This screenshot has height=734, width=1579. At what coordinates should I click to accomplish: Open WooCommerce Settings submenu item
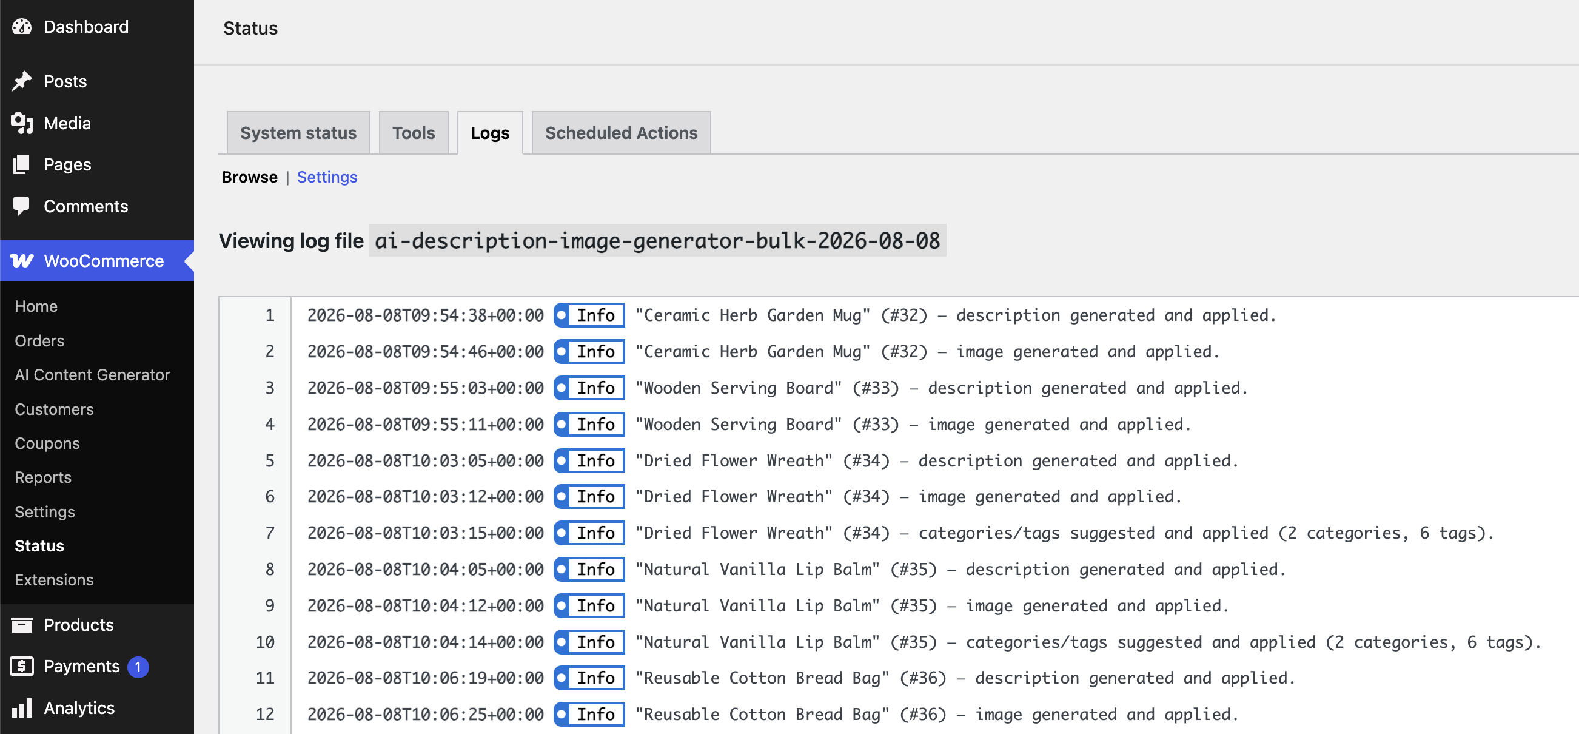pyautogui.click(x=45, y=511)
